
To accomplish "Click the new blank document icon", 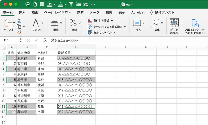I will (x=35, y=5).
